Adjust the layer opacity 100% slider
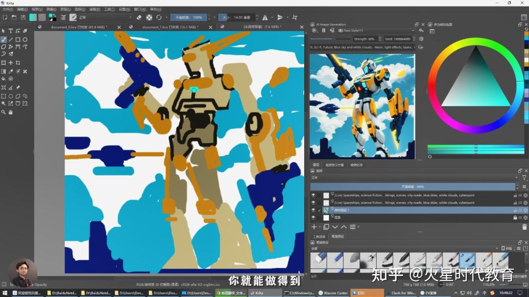The image size is (529, 297). (x=412, y=187)
